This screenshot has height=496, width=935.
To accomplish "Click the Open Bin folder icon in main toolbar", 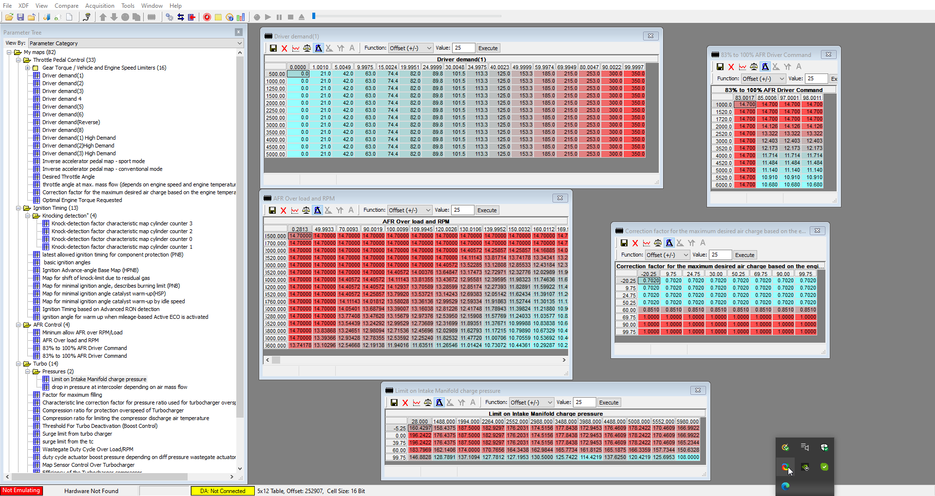I will click(9, 17).
